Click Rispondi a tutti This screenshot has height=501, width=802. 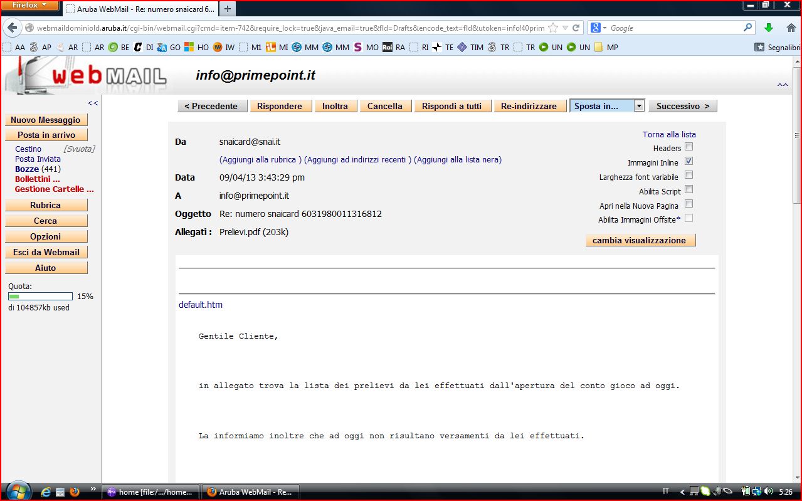coord(452,106)
